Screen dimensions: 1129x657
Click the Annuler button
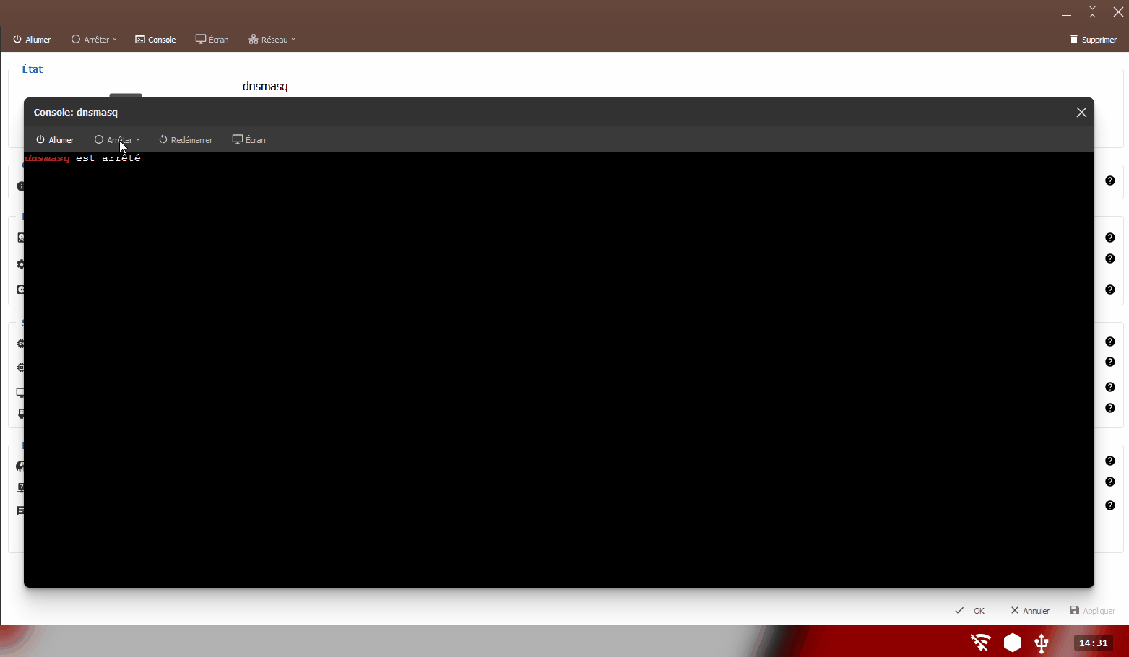point(1030,610)
